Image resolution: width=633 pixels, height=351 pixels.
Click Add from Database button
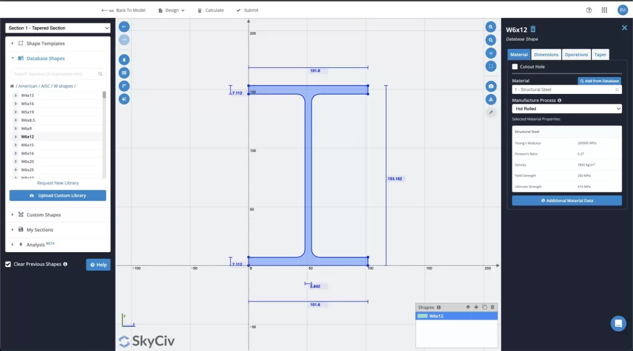[599, 81]
